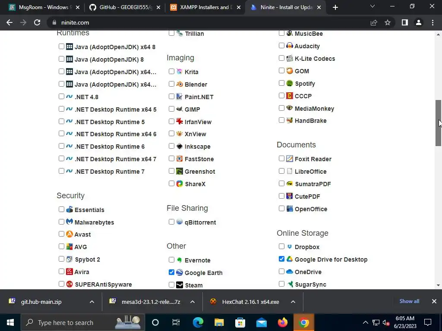Viewport: 442px width, 331px height.
Task: Click the Avast orange icon
Action: (69, 234)
